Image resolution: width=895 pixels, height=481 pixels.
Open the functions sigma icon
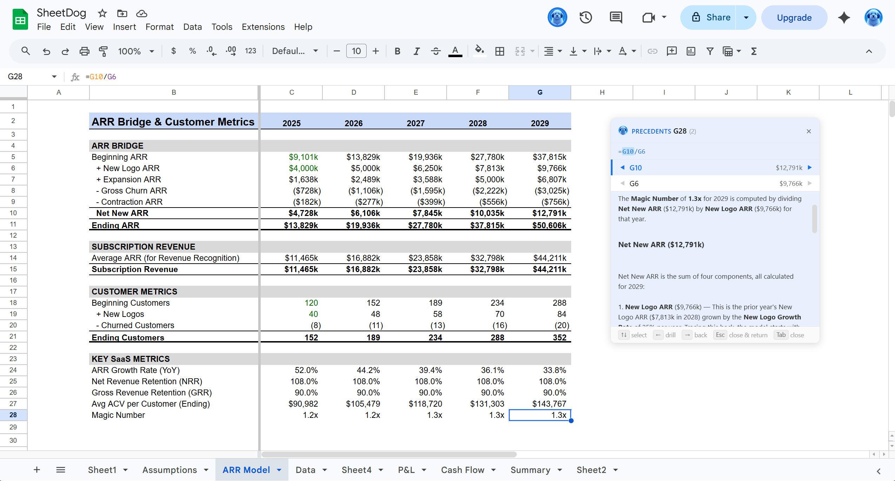tap(754, 51)
